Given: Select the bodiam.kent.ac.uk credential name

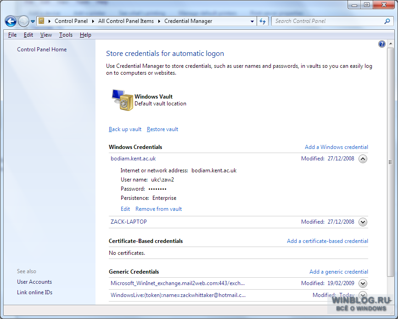Looking at the screenshot, I should coord(133,159).
